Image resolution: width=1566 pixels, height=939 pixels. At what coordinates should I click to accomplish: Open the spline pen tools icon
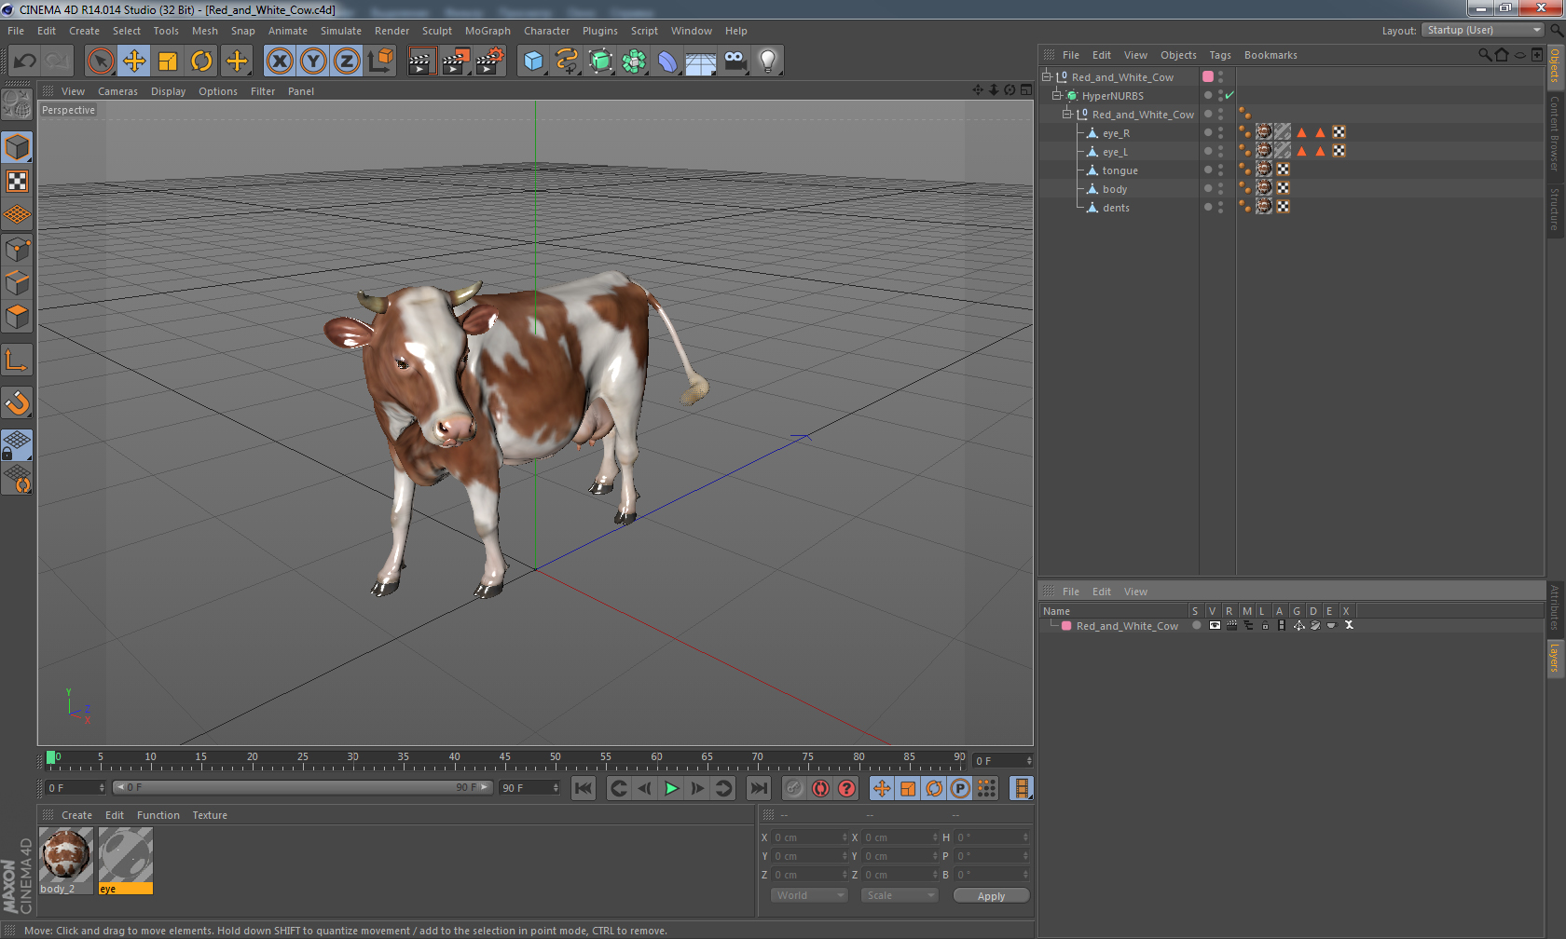pyautogui.click(x=567, y=61)
